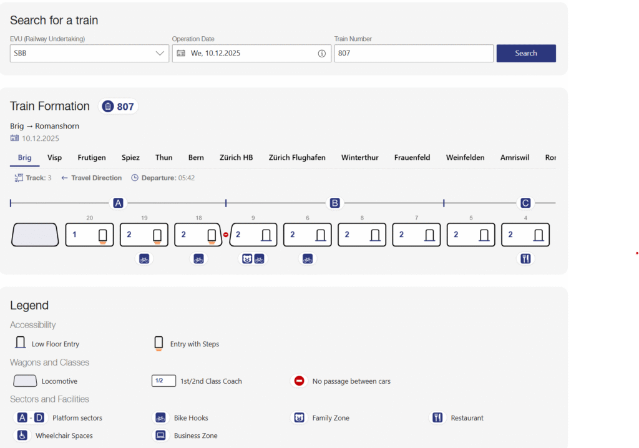Open the Spiez station tab
Image resolution: width=639 pixels, height=448 pixels.
tap(130, 158)
